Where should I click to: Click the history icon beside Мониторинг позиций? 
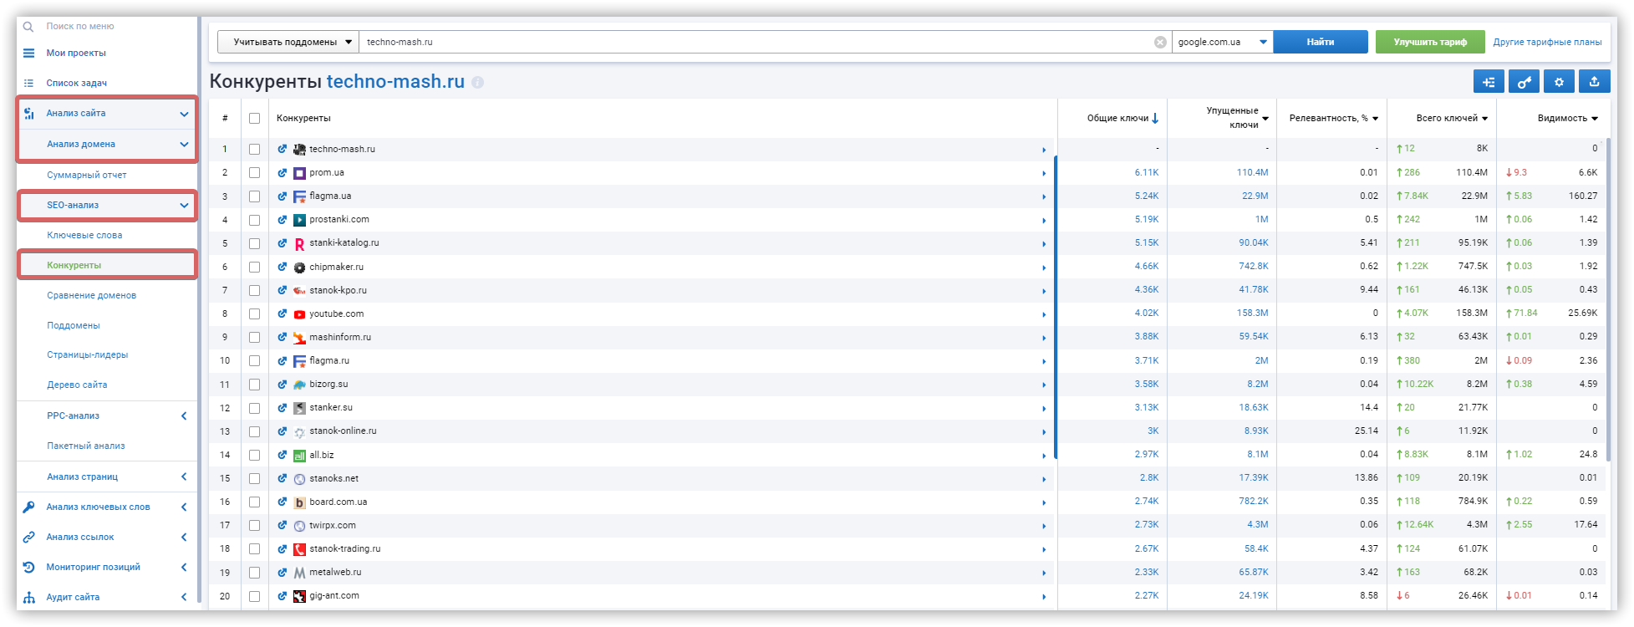(x=28, y=567)
